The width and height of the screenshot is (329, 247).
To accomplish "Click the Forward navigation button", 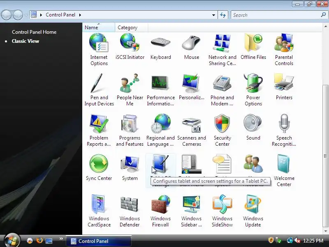I will click(x=18, y=15).
